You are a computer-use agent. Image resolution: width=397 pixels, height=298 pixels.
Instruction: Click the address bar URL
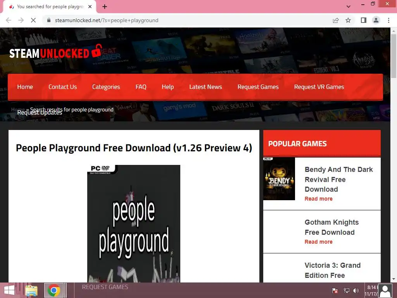pyautogui.click(x=107, y=20)
